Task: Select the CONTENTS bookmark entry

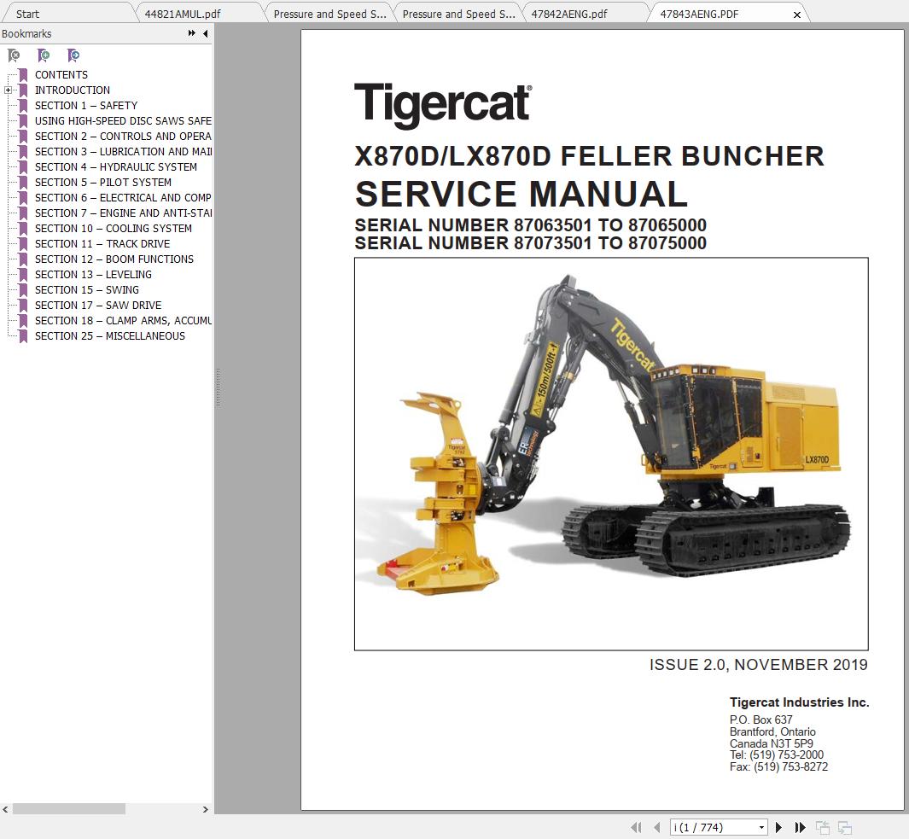Action: coord(61,74)
